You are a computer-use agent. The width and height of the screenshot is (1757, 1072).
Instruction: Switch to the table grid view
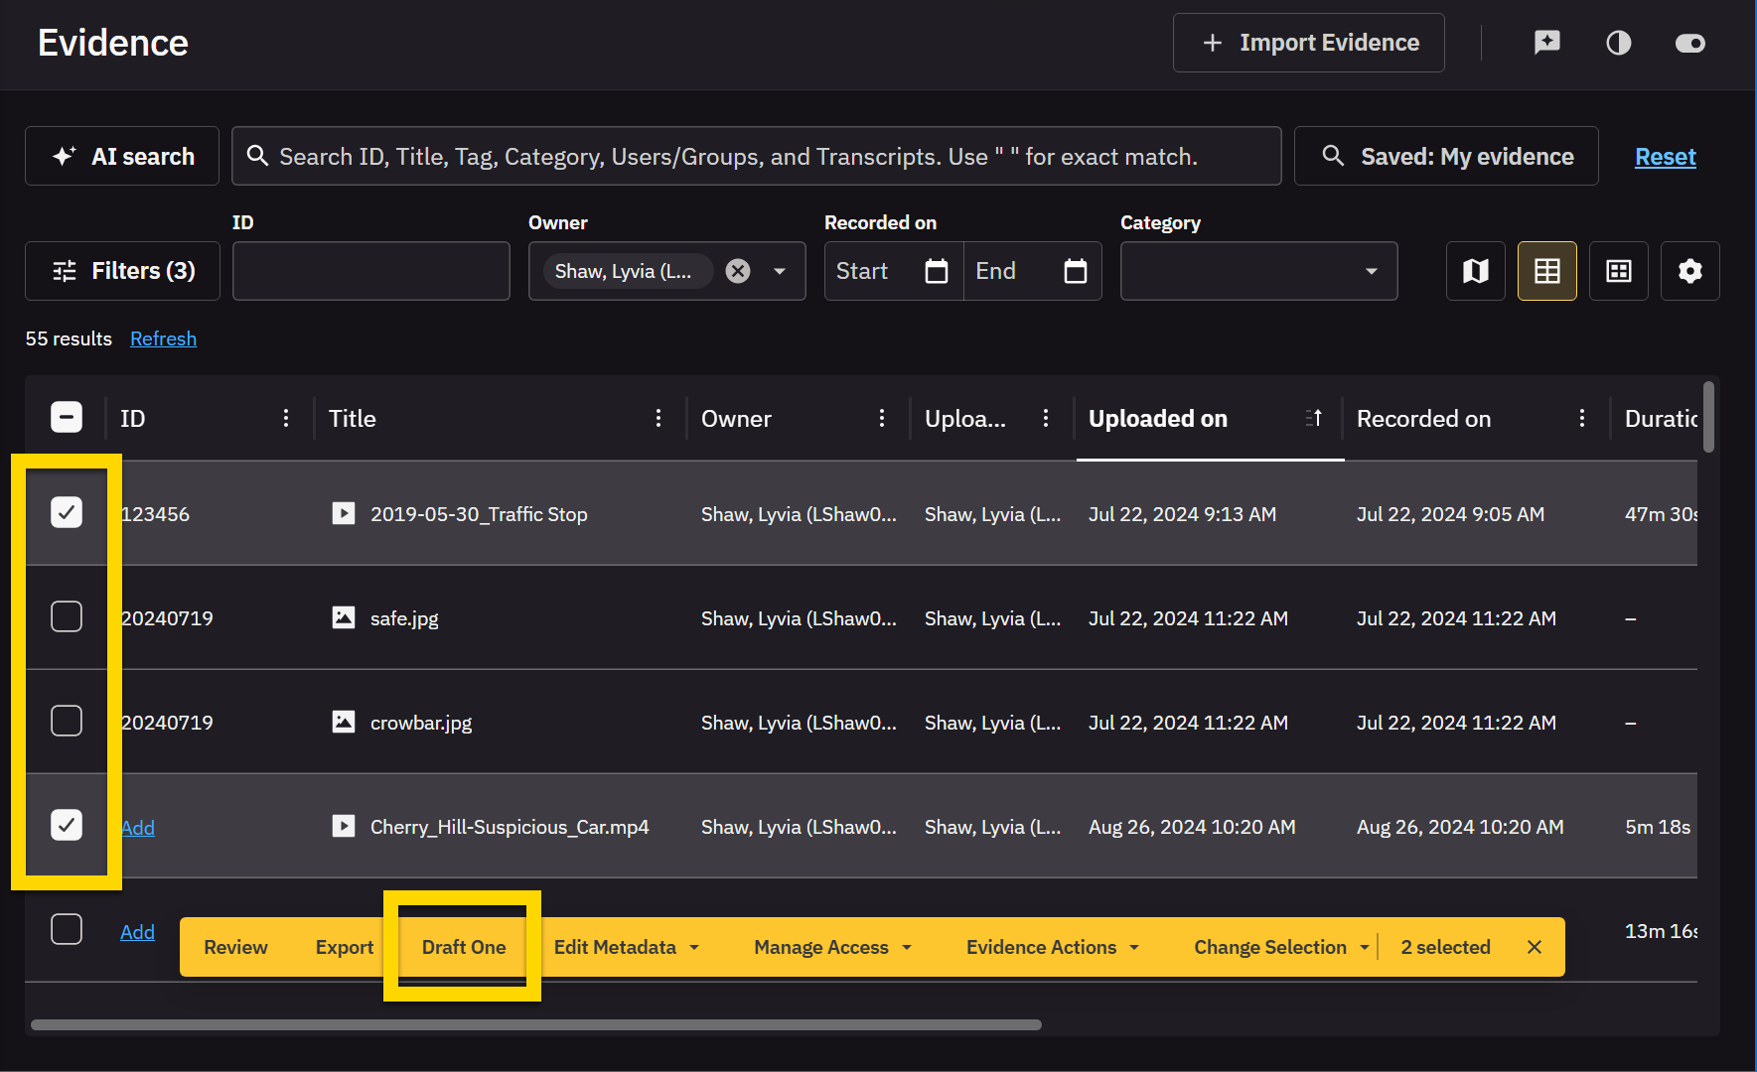coord(1546,271)
